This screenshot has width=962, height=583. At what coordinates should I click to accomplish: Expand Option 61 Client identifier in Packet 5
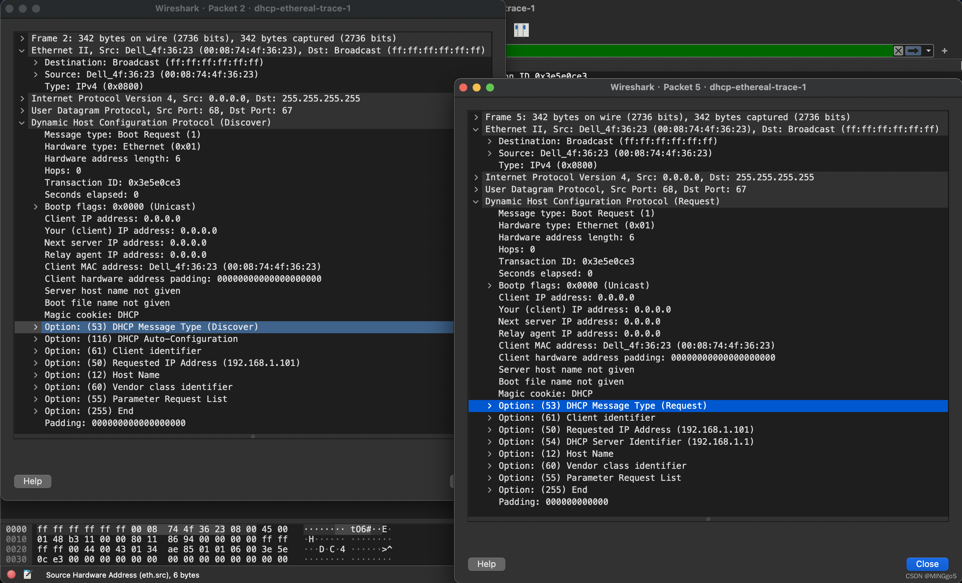point(489,418)
